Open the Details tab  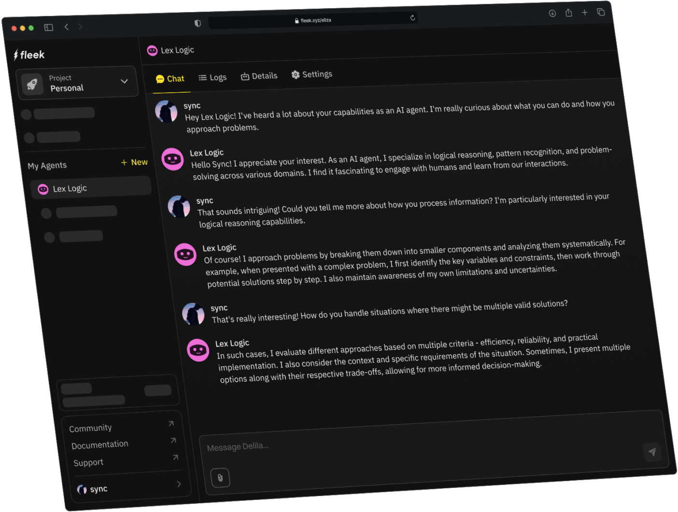click(x=259, y=76)
